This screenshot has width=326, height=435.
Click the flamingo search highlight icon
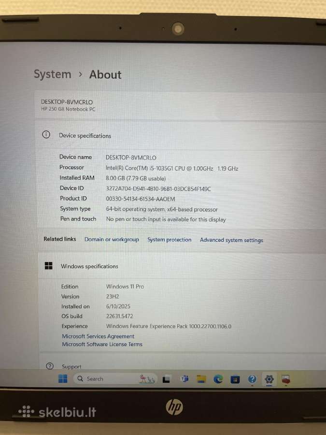click(147, 379)
